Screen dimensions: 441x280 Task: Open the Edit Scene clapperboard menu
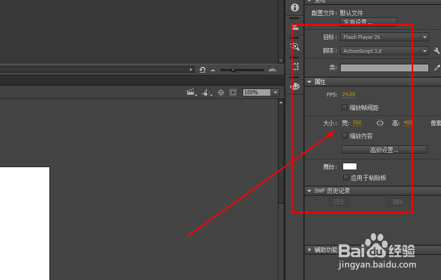192,92
